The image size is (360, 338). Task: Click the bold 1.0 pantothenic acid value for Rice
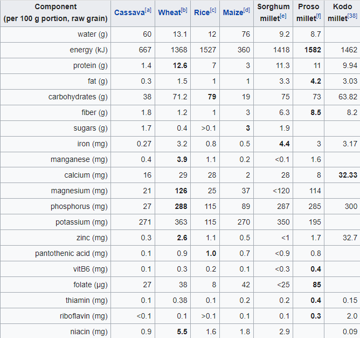pos(211,253)
